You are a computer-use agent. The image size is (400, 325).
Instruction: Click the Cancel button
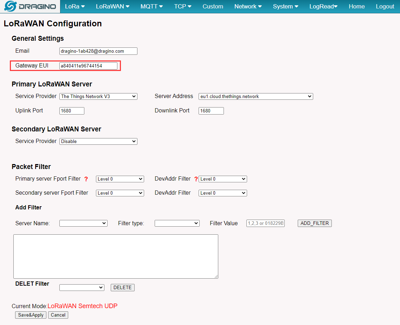(x=58, y=315)
